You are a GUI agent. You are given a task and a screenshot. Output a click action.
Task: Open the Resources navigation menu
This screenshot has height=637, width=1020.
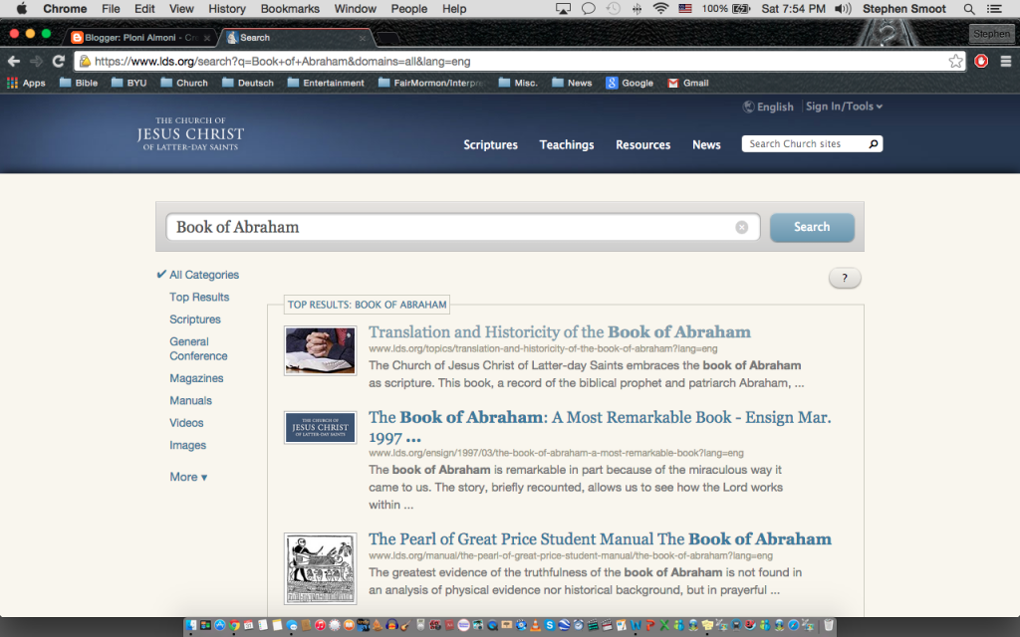(642, 144)
